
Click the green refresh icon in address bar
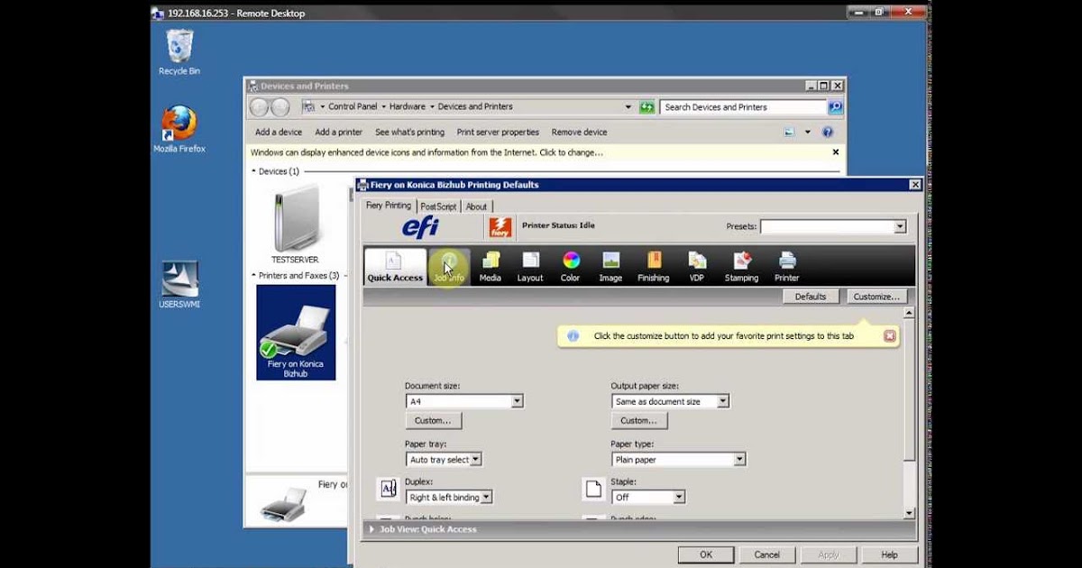[x=646, y=107]
